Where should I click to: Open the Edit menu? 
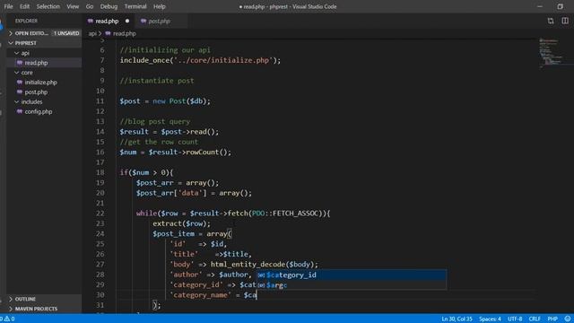point(24,6)
